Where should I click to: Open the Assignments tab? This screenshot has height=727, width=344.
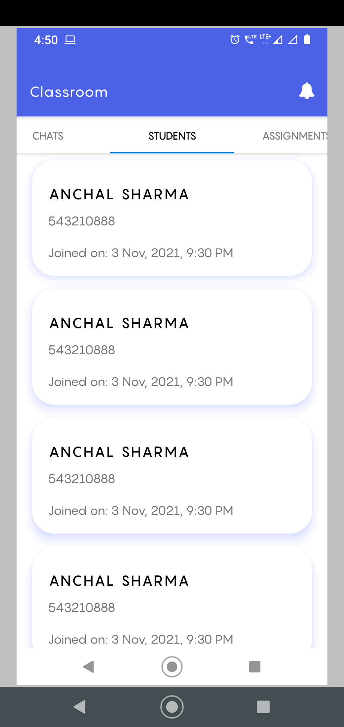(x=295, y=136)
